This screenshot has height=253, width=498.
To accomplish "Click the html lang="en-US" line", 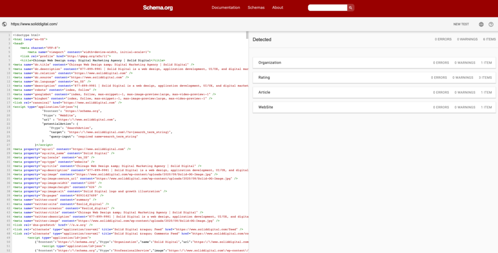I will click(x=30, y=39).
